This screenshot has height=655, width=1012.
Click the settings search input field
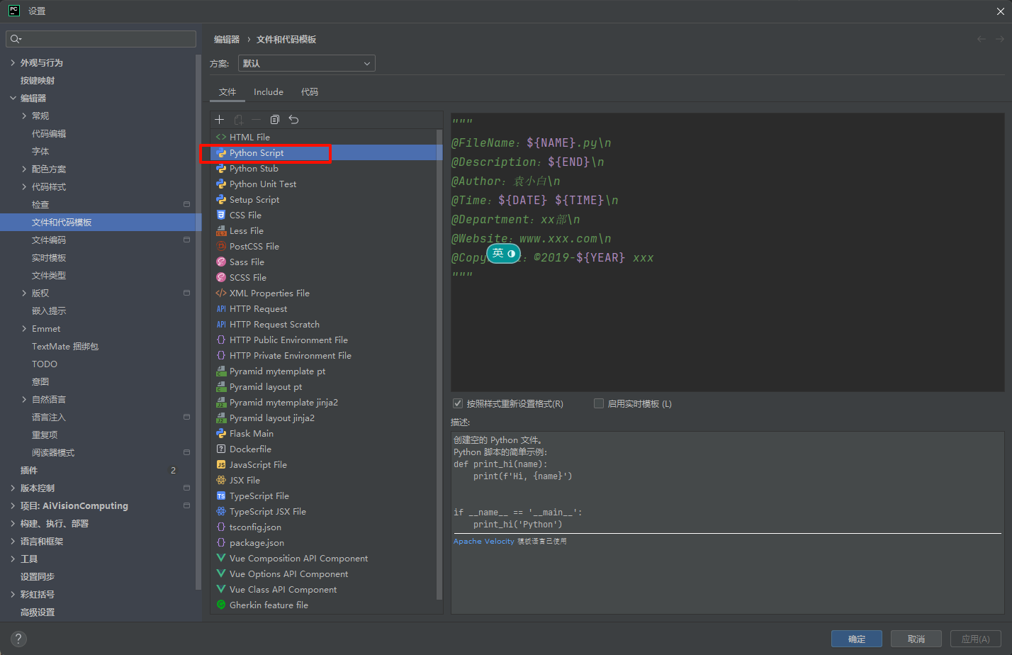[x=101, y=39]
